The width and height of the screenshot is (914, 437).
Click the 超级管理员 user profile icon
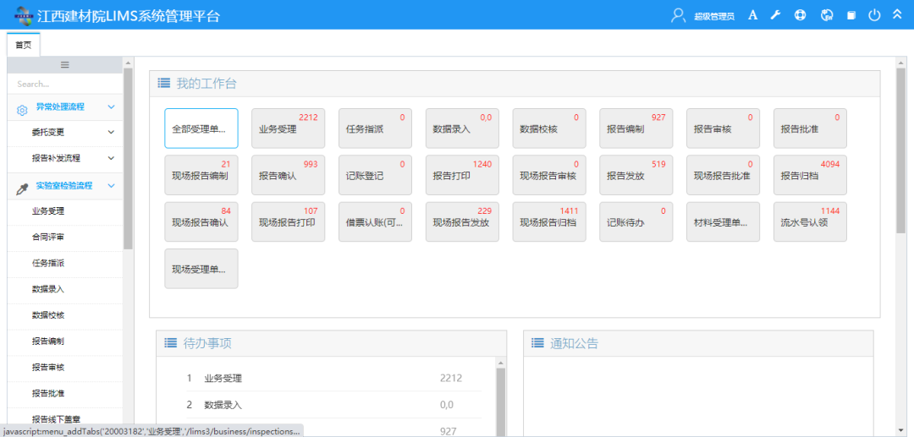[x=678, y=15]
